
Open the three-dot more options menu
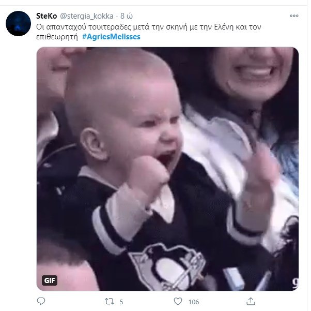pyautogui.click(x=294, y=16)
